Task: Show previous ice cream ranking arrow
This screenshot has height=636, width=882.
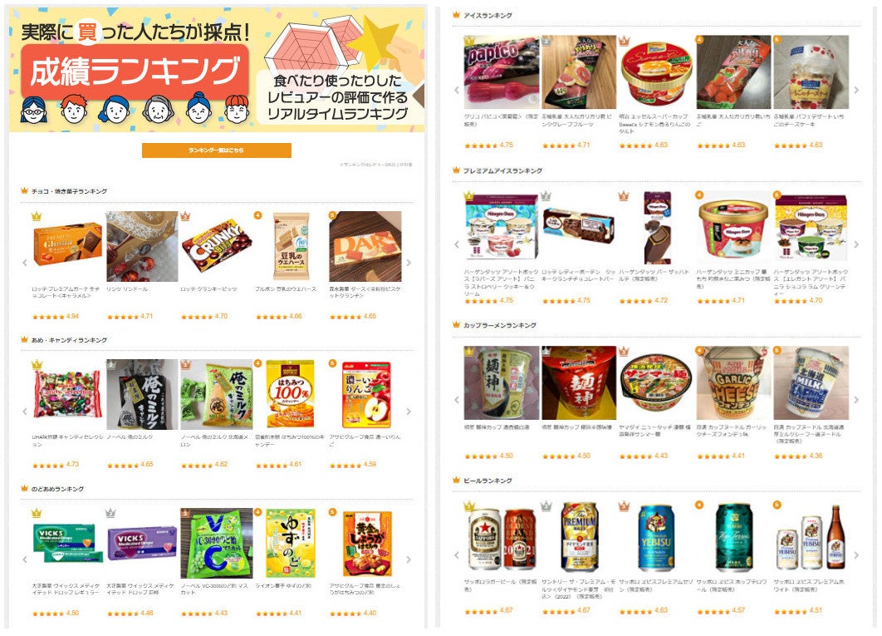Action: pos(457,90)
